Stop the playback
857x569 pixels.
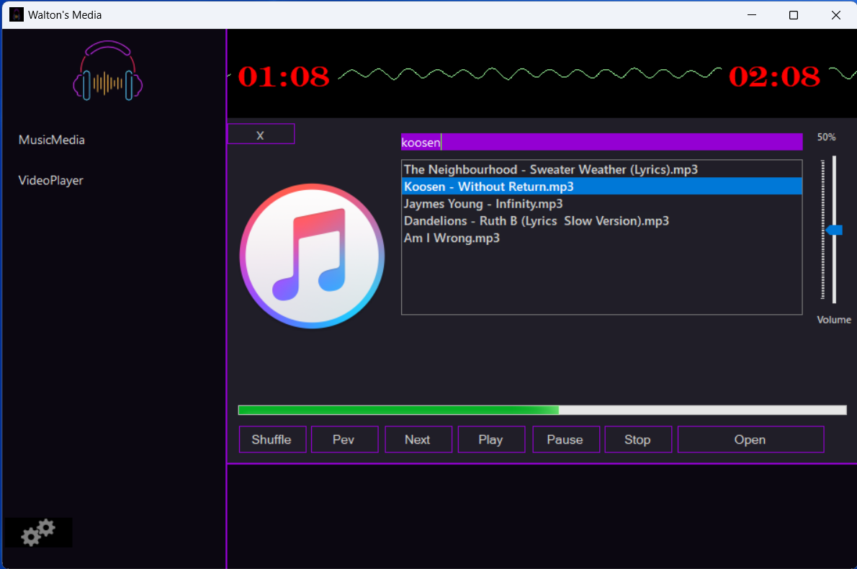point(637,439)
